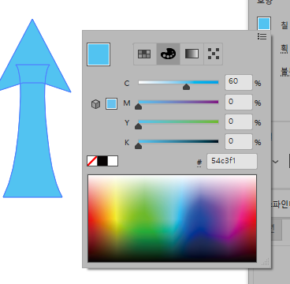
Task: Select the Color Mixer palette icon
Action: click(168, 54)
